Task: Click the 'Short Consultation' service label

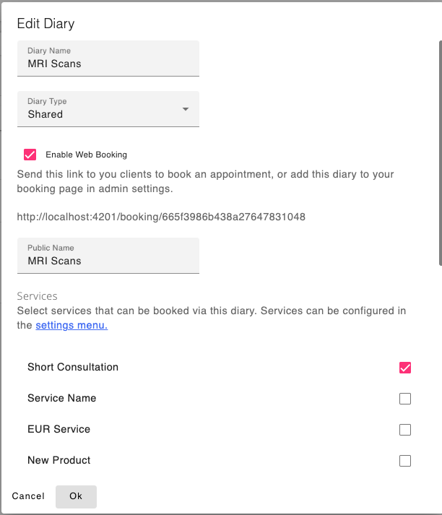Action: [x=73, y=367]
